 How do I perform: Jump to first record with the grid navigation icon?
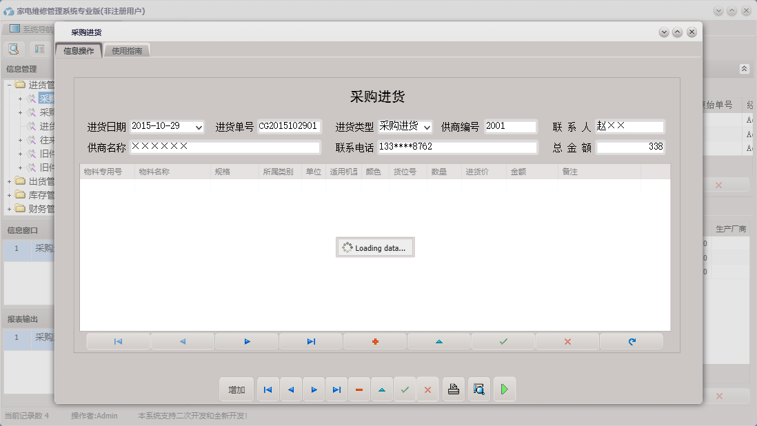click(x=117, y=341)
